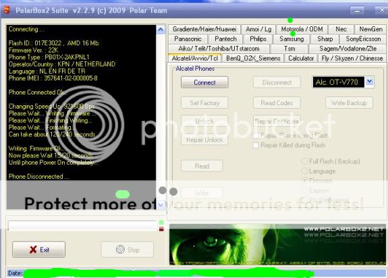Switch to the Motorola / ODM tab

point(302,29)
